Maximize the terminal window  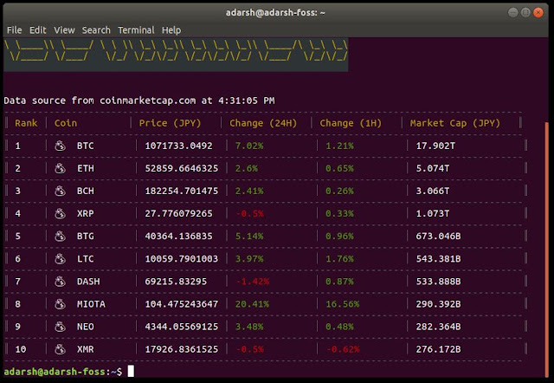(x=525, y=13)
